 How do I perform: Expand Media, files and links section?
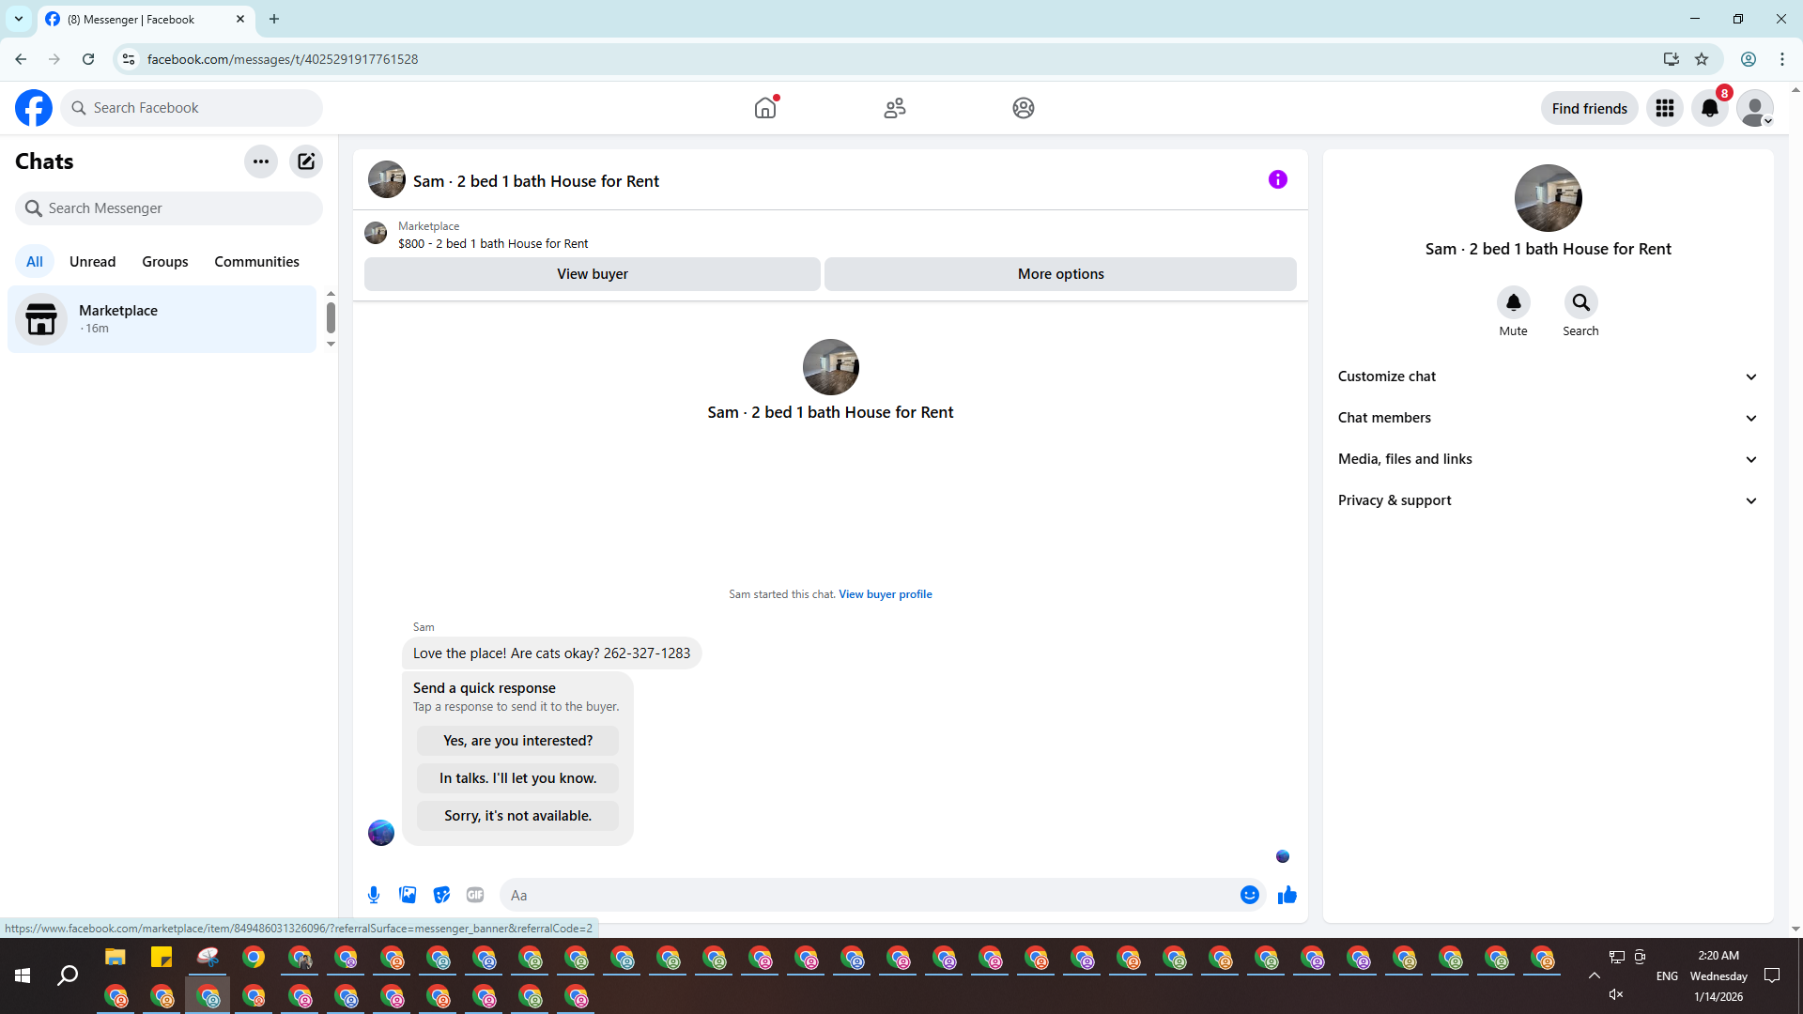pyautogui.click(x=1547, y=459)
